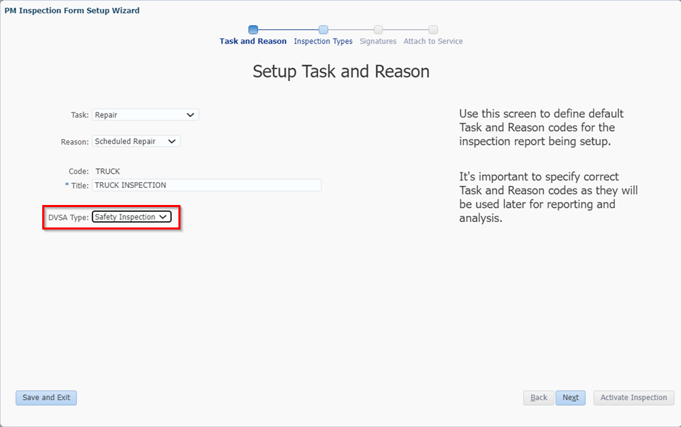Screen dimensions: 681x427
Task: Go to the Task and Reason step
Action: 253,42
